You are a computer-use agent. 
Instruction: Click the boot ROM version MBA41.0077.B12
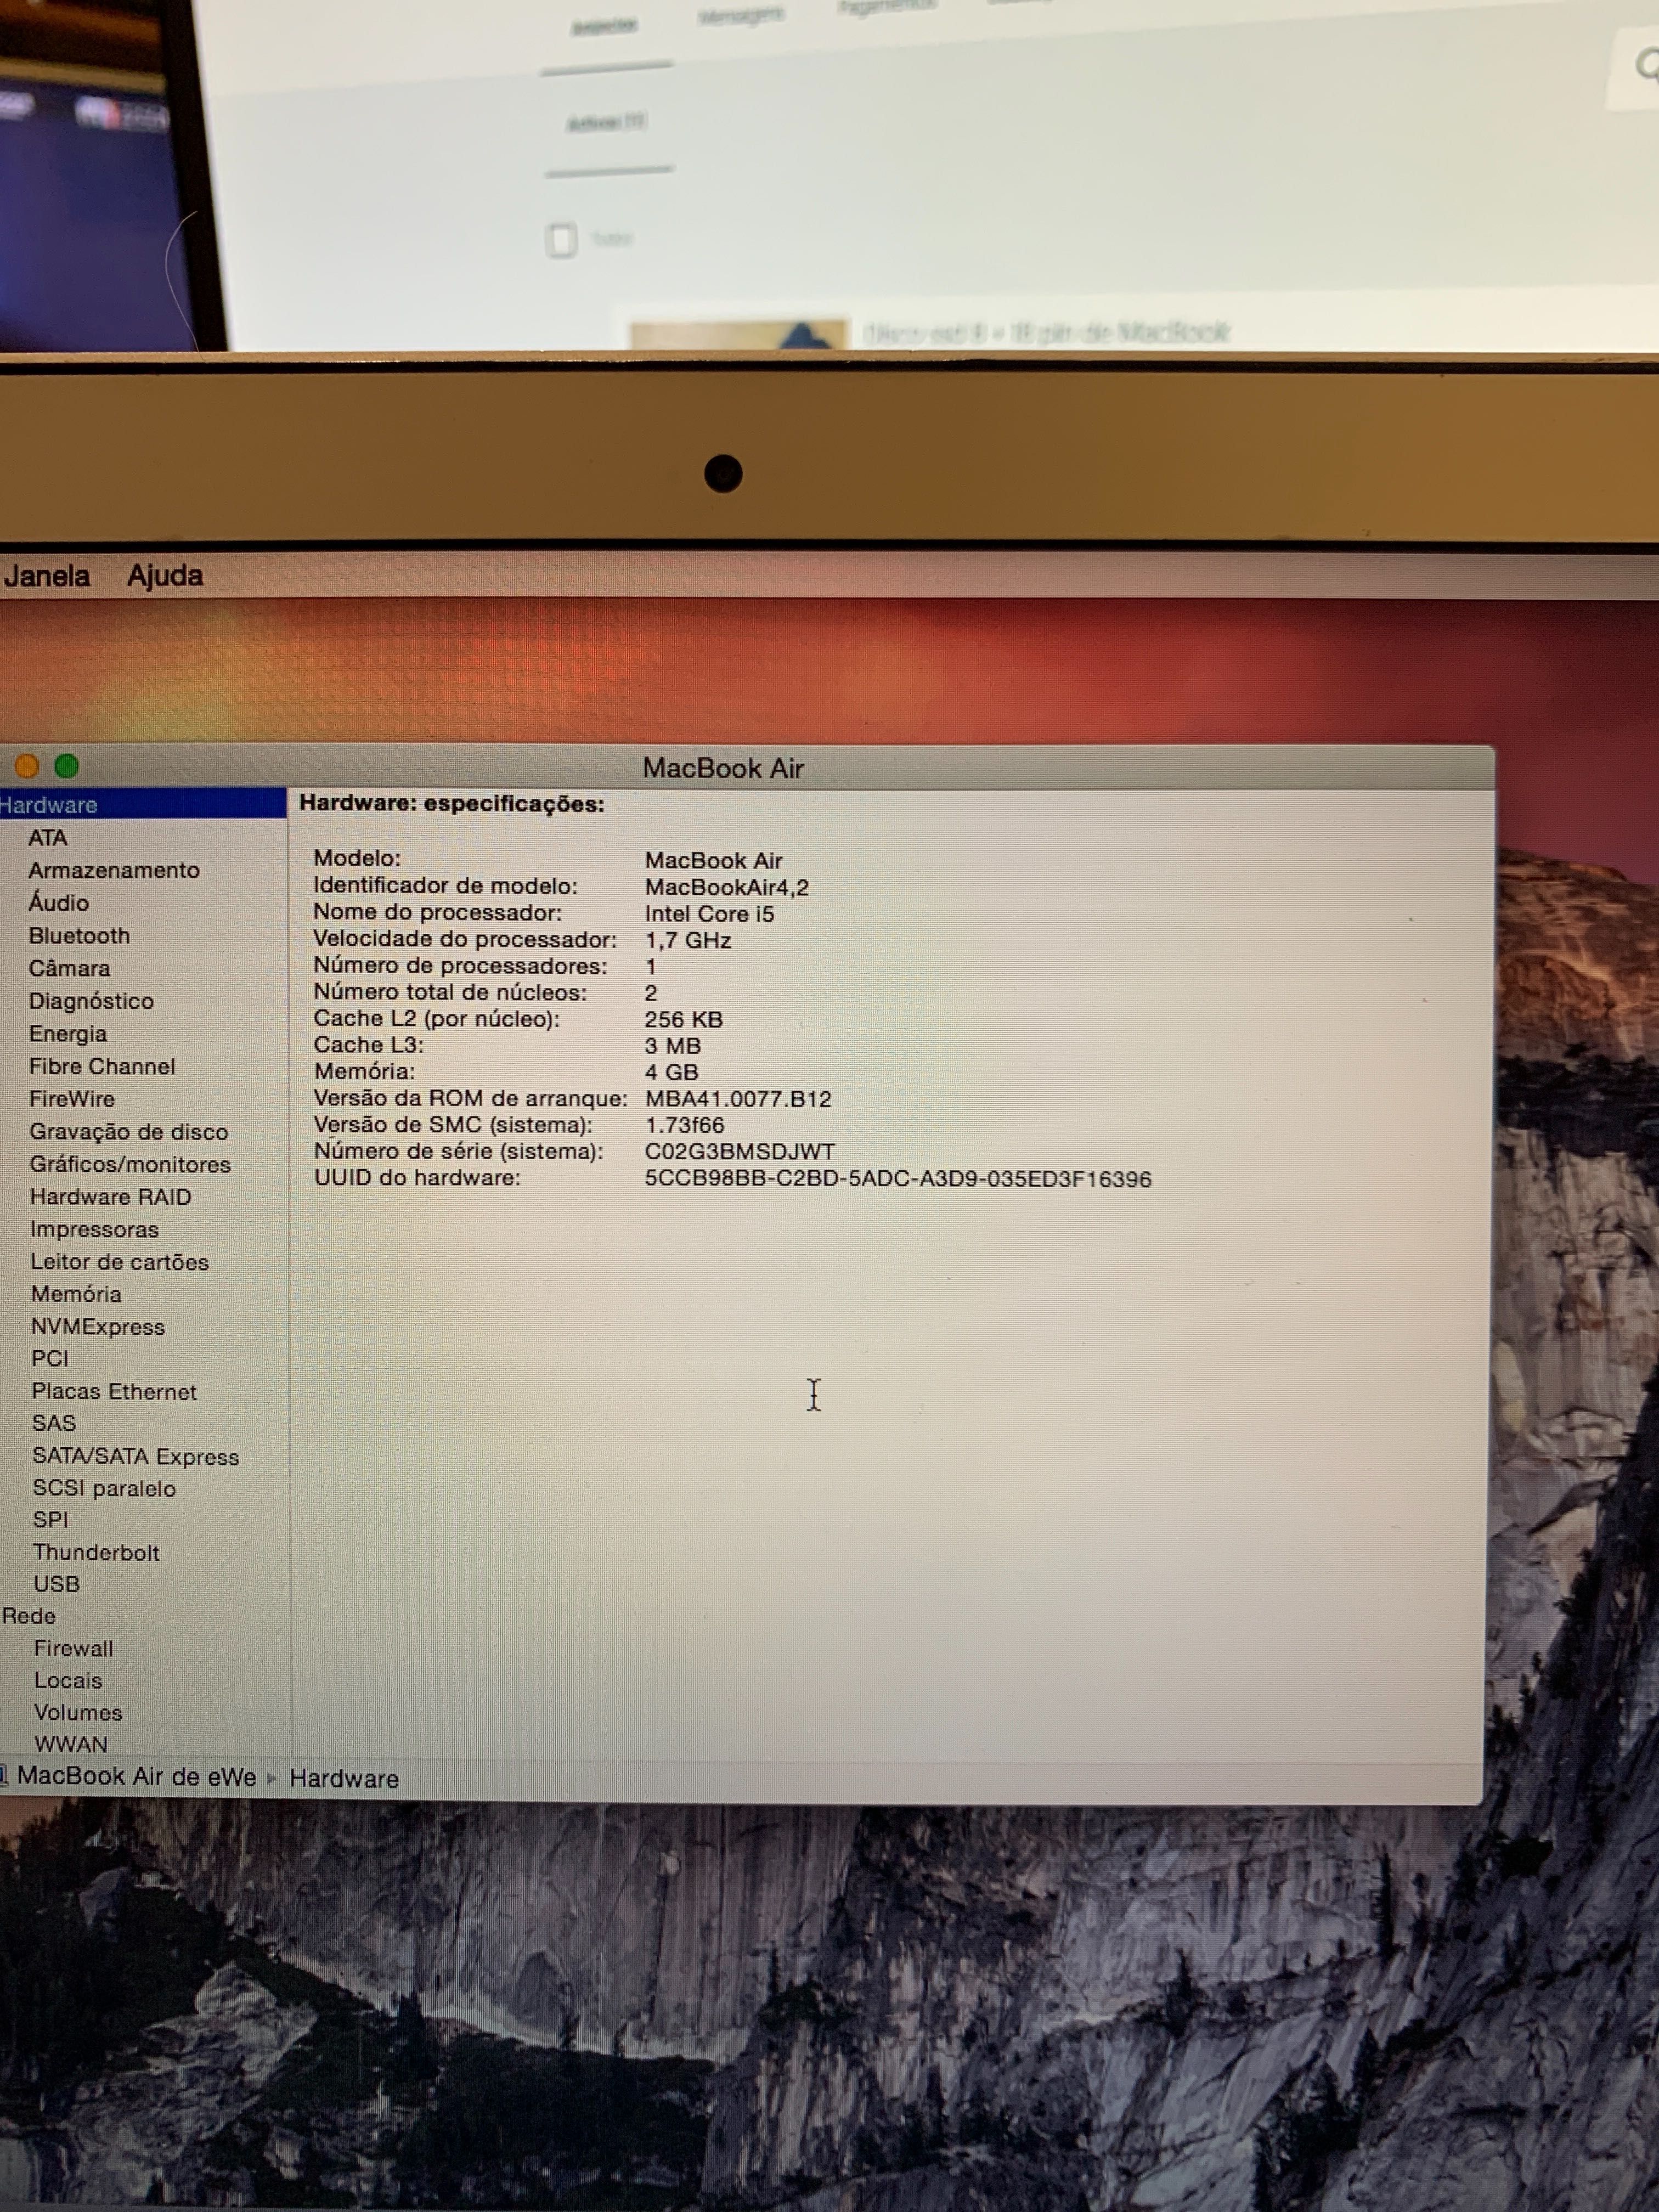(x=738, y=1099)
